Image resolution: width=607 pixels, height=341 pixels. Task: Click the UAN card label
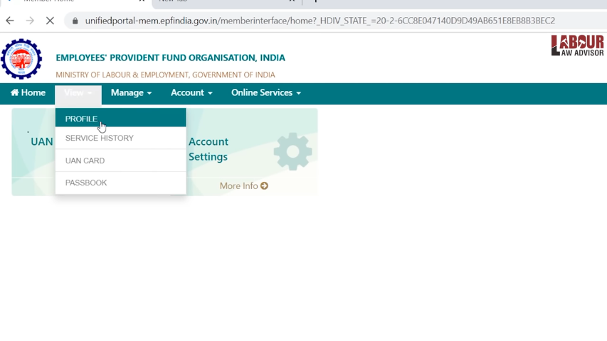(42, 141)
